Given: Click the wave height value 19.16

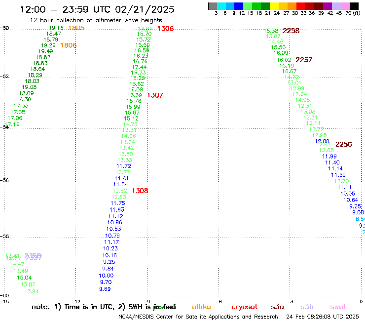Looking at the screenshot, I should pyautogui.click(x=56, y=28).
